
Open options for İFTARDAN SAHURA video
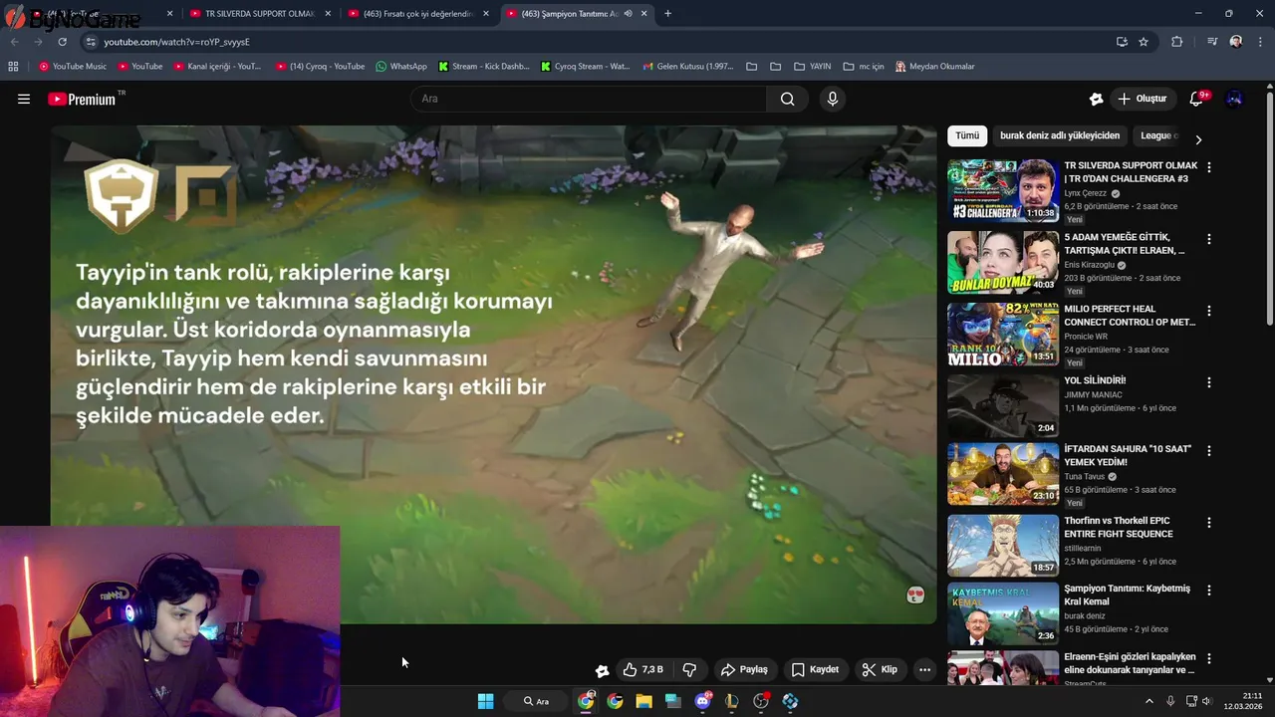[1209, 450]
